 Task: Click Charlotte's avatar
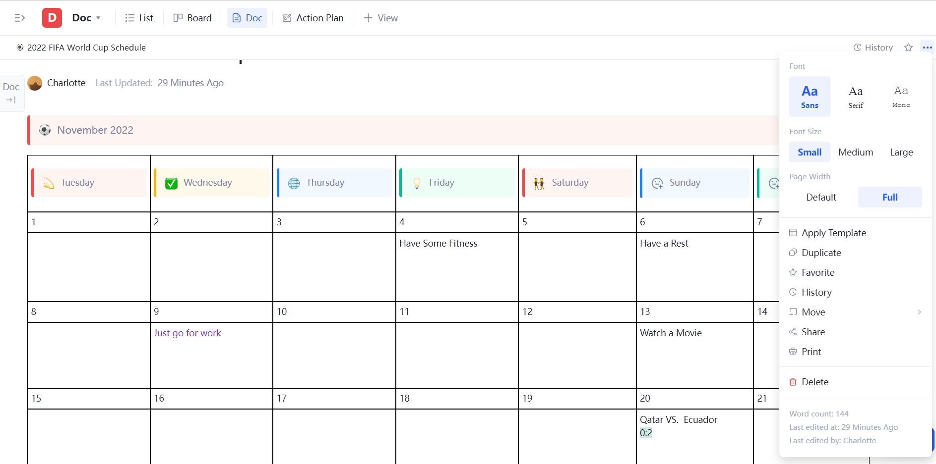click(35, 83)
